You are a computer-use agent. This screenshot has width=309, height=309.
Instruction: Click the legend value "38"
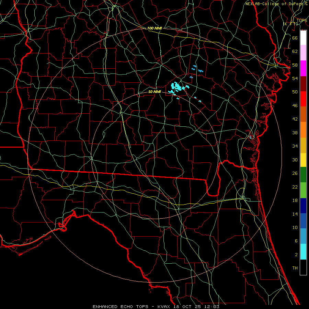coord(295,133)
